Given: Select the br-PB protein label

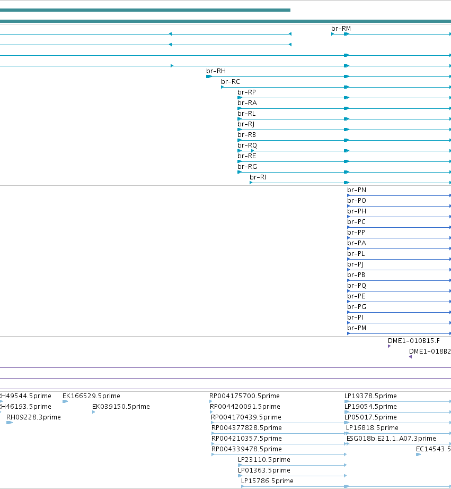Looking at the screenshot, I should (356, 274).
